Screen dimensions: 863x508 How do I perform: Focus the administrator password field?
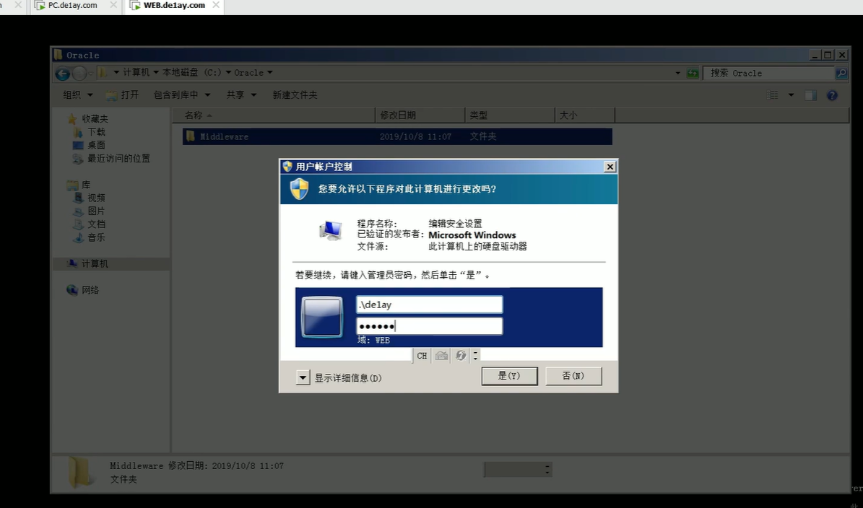[x=429, y=326]
